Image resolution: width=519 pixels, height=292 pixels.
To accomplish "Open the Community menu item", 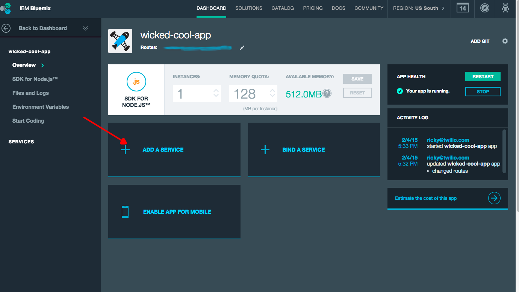I will [369, 8].
